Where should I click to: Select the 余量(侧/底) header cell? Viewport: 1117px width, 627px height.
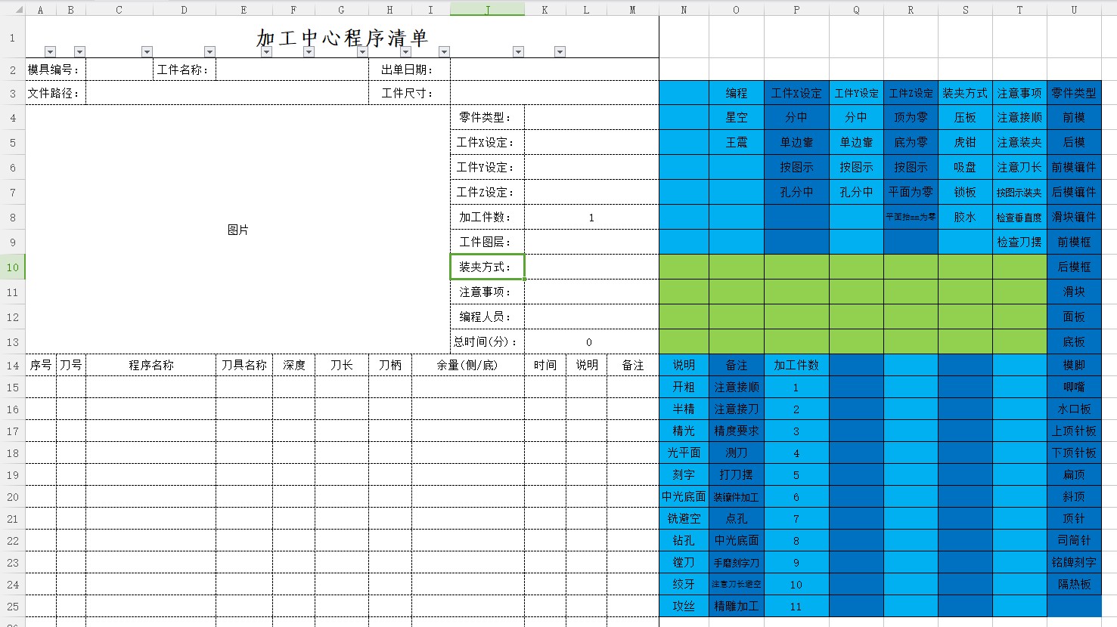[x=468, y=365]
